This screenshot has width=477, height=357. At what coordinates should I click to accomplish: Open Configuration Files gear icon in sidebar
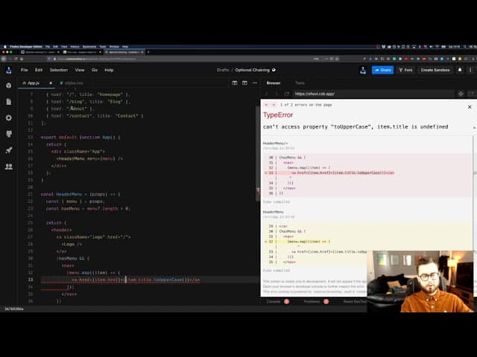(x=9, y=118)
